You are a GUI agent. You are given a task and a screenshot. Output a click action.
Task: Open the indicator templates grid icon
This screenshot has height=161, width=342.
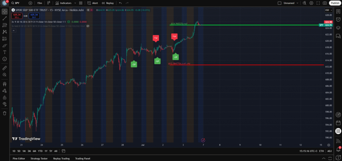[x=81, y=3]
